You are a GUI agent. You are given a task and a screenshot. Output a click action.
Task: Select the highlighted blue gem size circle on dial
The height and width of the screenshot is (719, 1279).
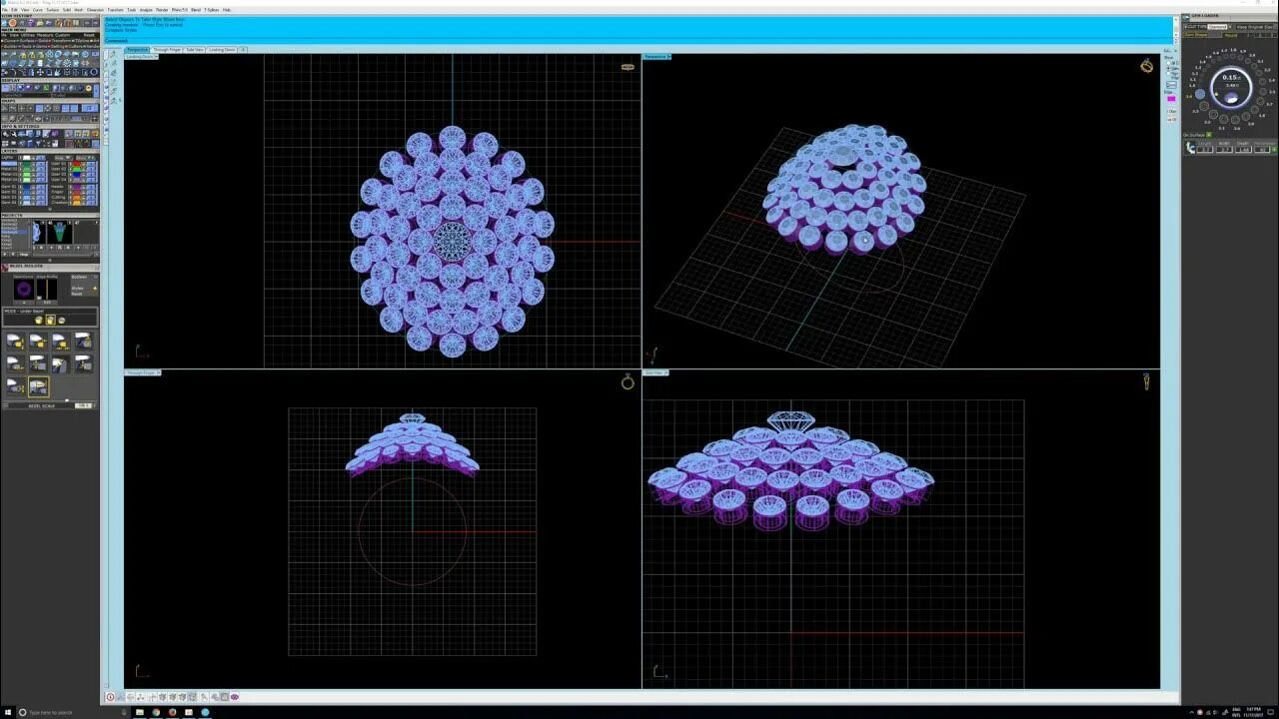pyautogui.click(x=1200, y=94)
